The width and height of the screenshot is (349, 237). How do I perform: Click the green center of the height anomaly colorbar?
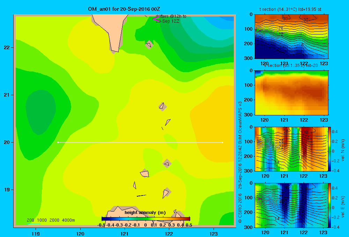146,219
